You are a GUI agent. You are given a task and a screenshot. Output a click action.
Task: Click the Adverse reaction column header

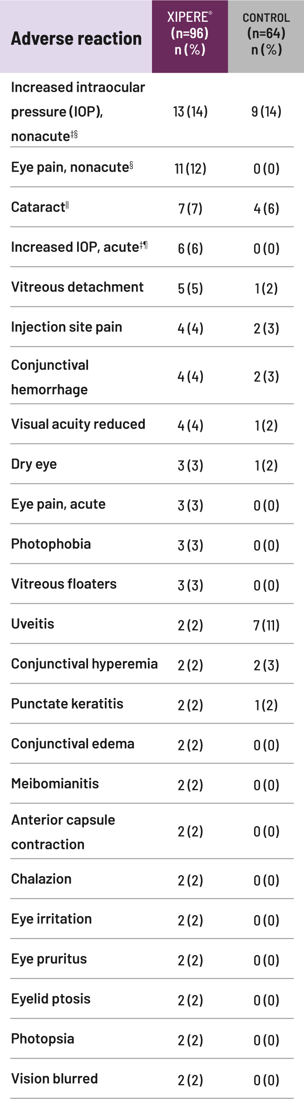76,39
